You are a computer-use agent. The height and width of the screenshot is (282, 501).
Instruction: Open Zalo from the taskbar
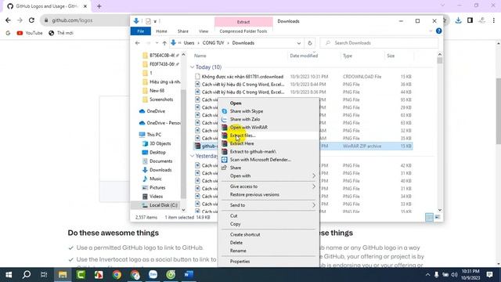153,275
